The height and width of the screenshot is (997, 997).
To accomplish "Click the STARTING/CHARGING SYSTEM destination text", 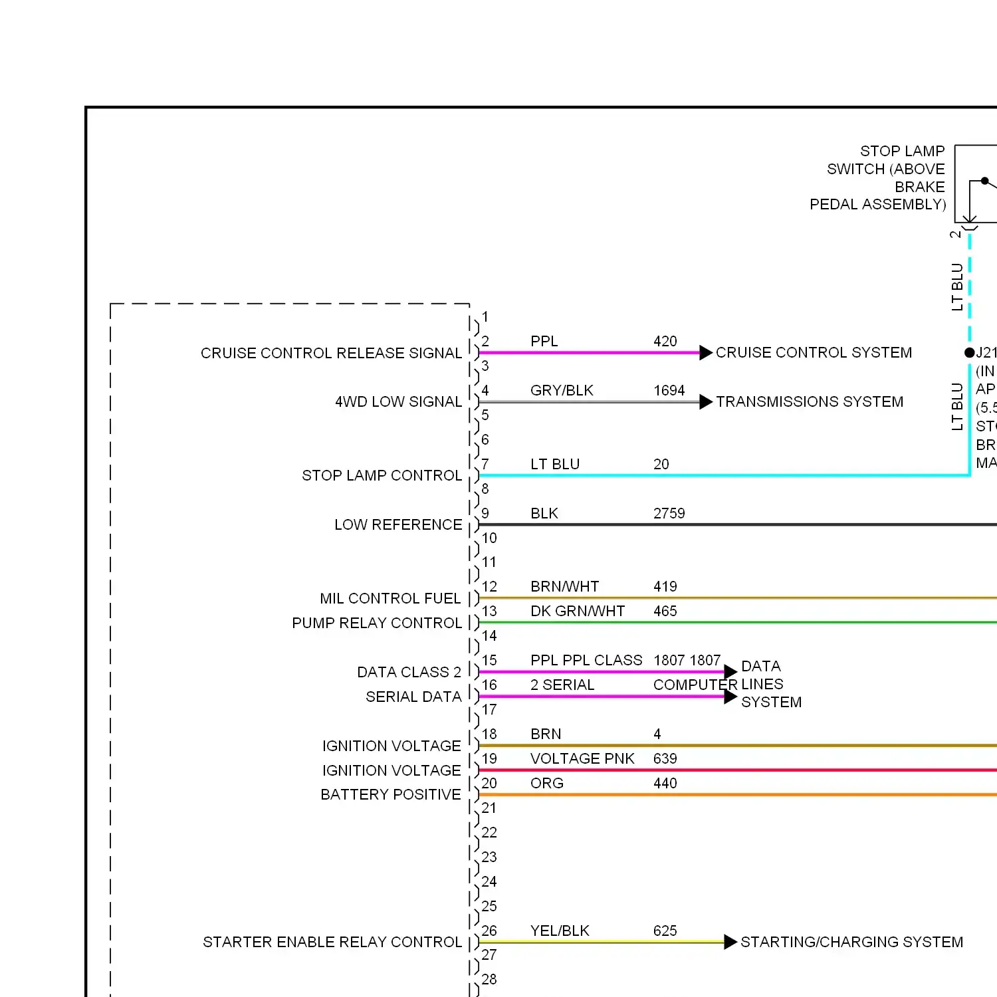I will [x=851, y=942].
